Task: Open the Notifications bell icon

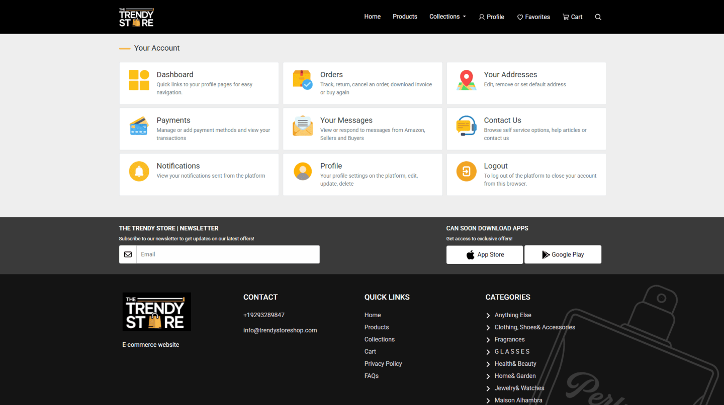Action: [x=139, y=172]
